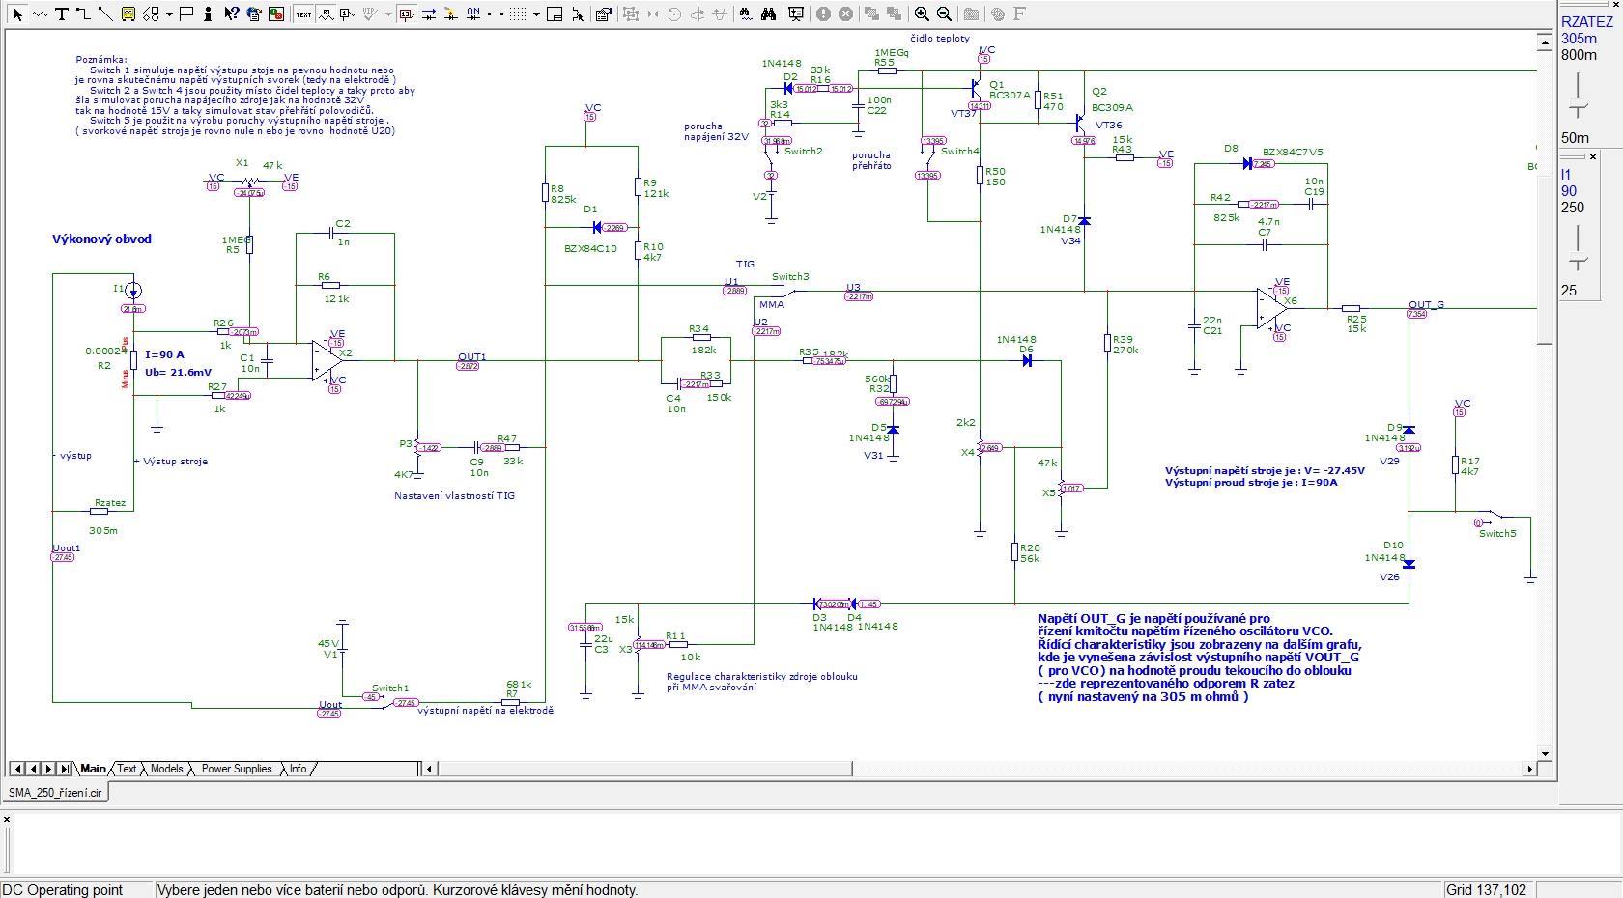This screenshot has width=1623, height=898.
Task: Toggle Currents display button
Action: (428, 14)
